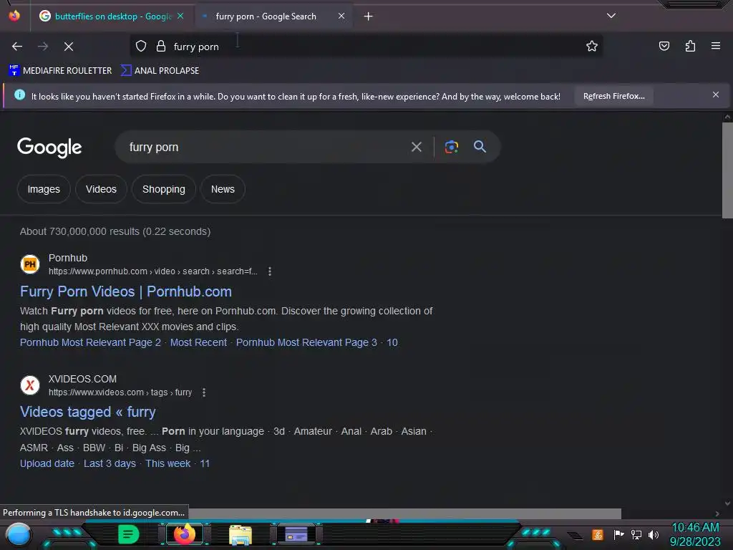Open the This week sublink

[168, 463]
